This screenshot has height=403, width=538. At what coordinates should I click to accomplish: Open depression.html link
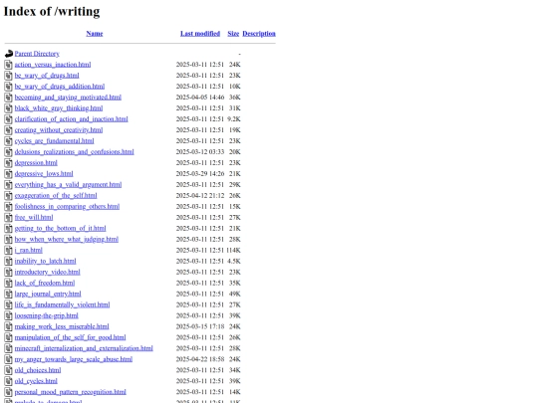(36, 163)
